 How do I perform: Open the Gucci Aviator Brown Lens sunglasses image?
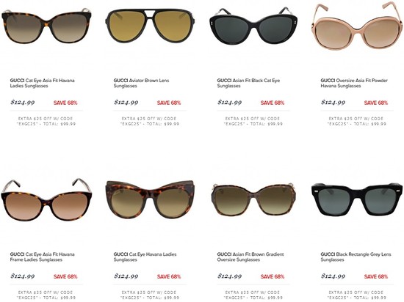click(x=150, y=26)
